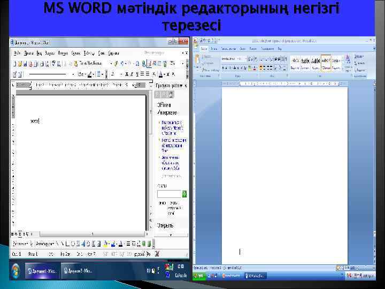Toggle Bold in Word 2003 formatting toolbar
Viewport: 385px width, 289px height.
coord(127,74)
